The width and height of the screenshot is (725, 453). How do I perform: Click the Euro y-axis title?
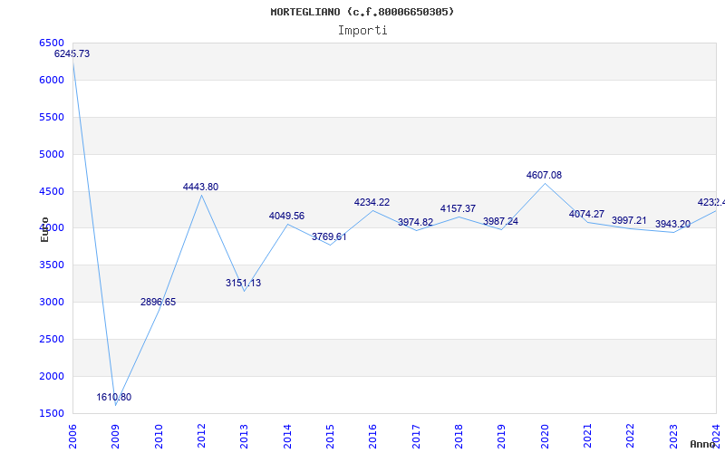pos(44,229)
